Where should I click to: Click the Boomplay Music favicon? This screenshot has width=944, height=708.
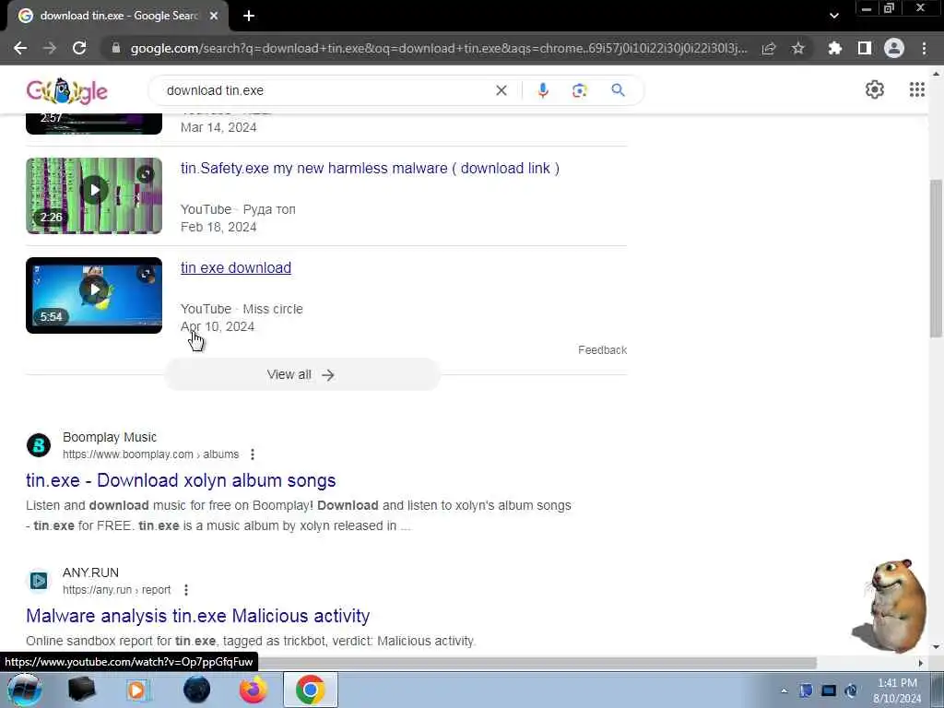tap(39, 445)
